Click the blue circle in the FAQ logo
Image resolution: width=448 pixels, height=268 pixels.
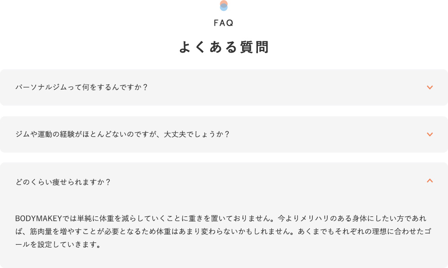coord(224,8)
